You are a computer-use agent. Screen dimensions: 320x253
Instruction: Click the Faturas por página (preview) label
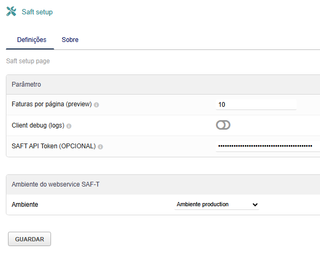pyautogui.click(x=52, y=104)
